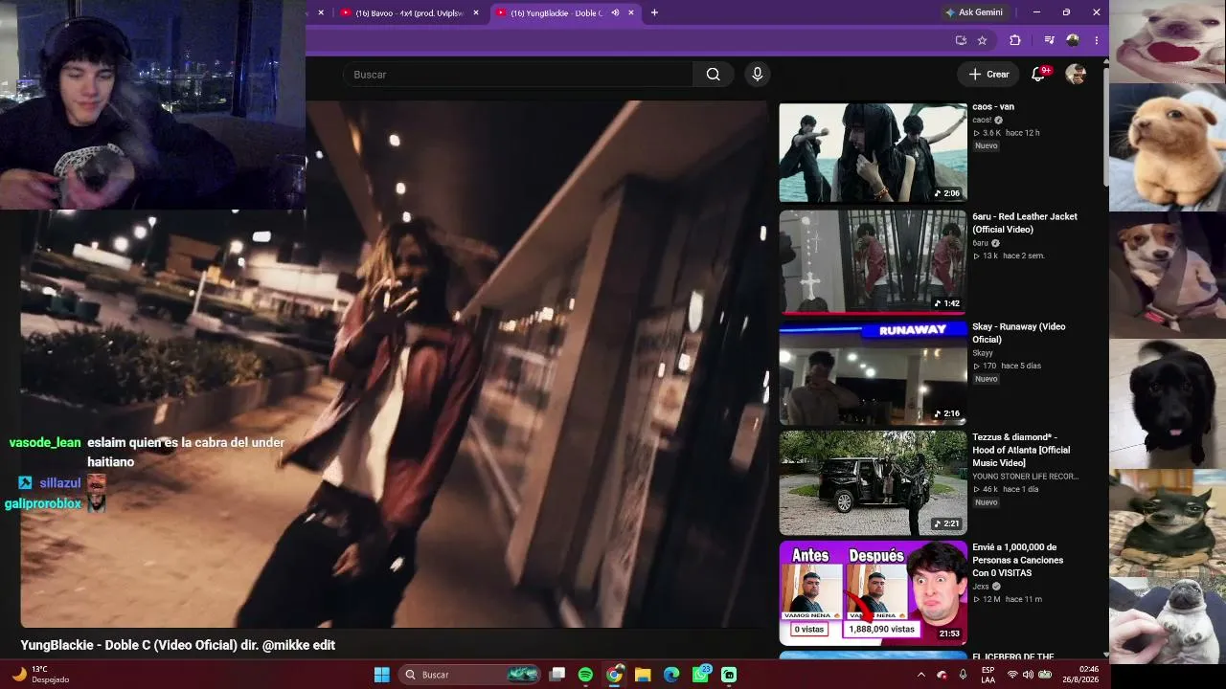Image resolution: width=1226 pixels, height=689 pixels.
Task: Open Wi-Fi network settings in tray
Action: pyautogui.click(x=1011, y=675)
